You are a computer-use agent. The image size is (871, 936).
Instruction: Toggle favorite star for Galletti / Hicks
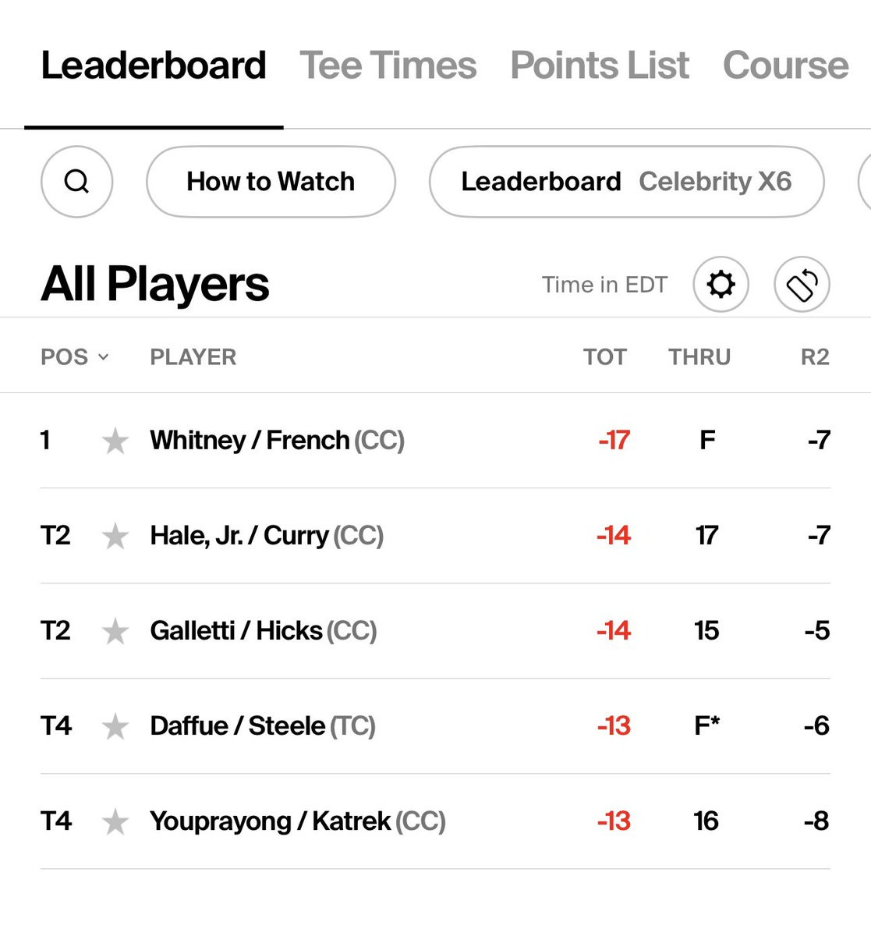click(x=115, y=631)
